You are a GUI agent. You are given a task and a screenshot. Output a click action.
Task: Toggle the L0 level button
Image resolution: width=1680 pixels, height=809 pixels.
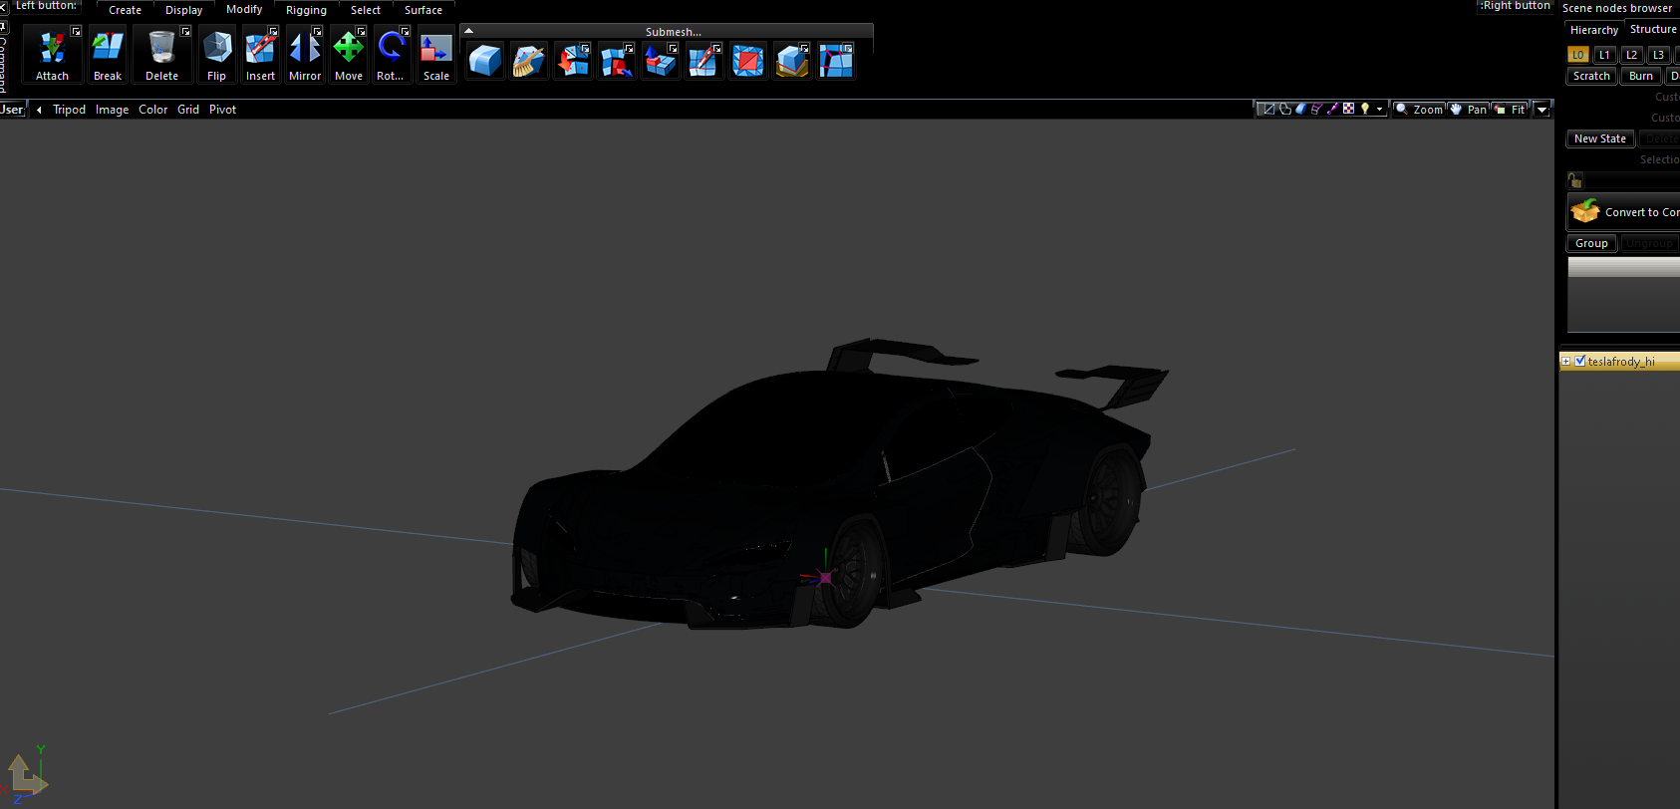1578,55
